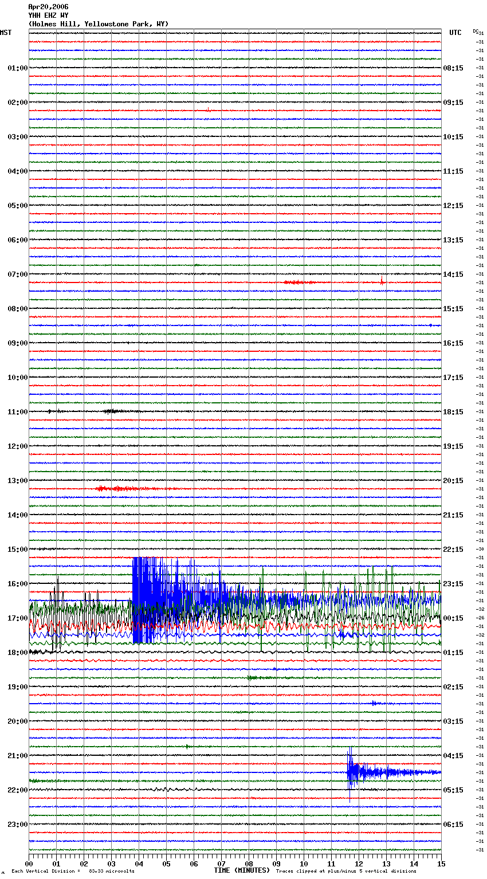Select the 02:00 MST time label
This screenshot has height=879, width=487.
(x=18, y=103)
